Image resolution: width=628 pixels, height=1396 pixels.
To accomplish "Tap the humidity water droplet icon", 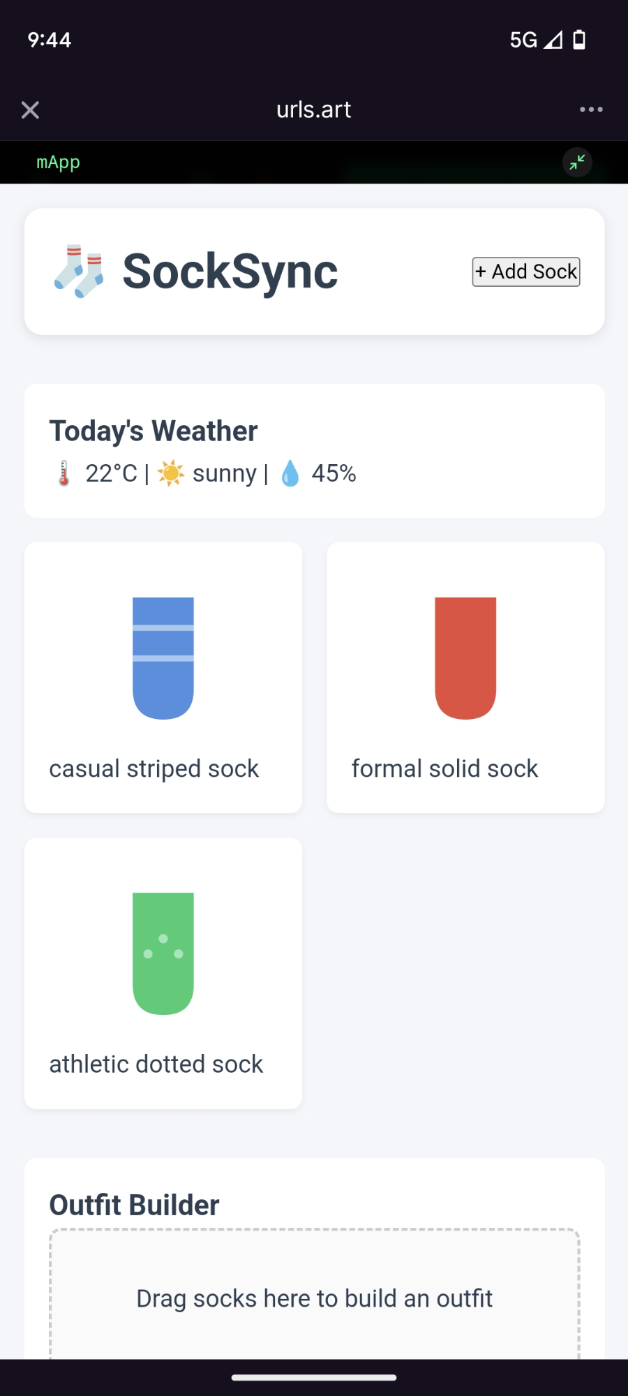I will click(290, 473).
